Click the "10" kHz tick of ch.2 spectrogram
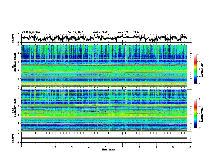The height and width of the screenshot is (165, 214). tap(18, 90)
